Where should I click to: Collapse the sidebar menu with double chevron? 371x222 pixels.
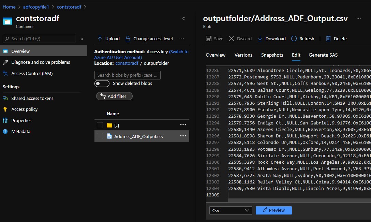click(x=82, y=39)
